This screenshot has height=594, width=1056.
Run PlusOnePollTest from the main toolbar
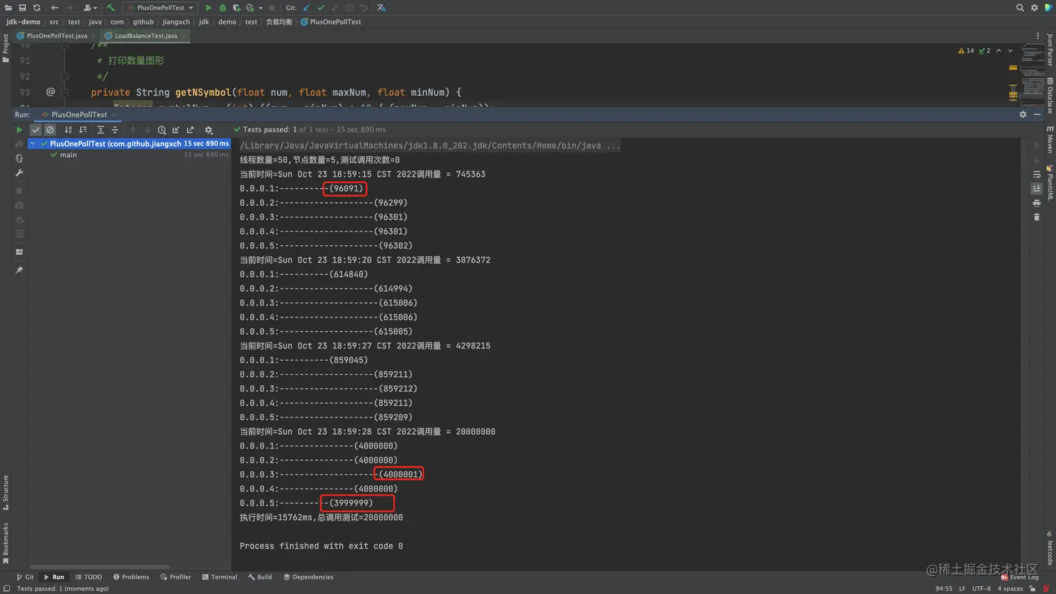pos(208,8)
